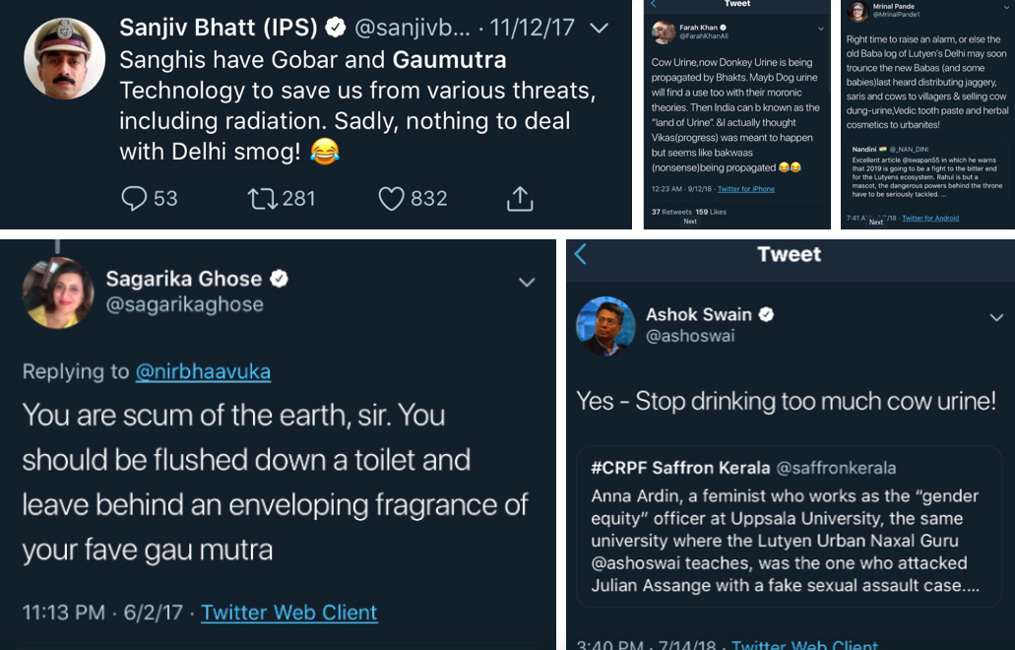Viewport: 1015px width, 650px height.
Task: Open Twitter Web Client link under Sagarika's tweet
Action: point(289,613)
